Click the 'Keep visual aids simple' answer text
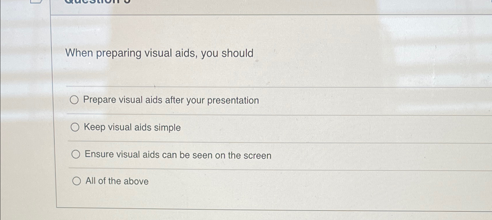492x220 pixels. [132, 127]
